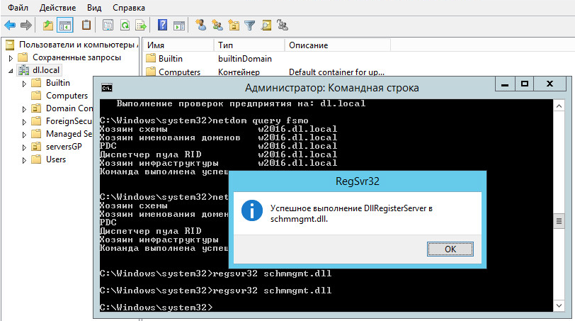Select the Builtin label in the console tree
The image size is (575, 321).
click(x=58, y=83)
